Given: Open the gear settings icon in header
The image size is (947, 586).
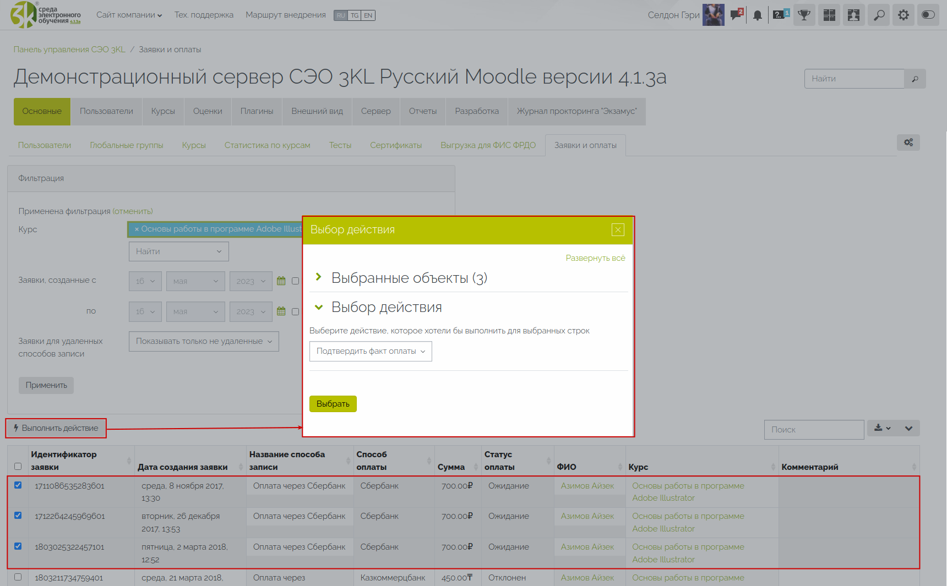Looking at the screenshot, I should coord(904,15).
